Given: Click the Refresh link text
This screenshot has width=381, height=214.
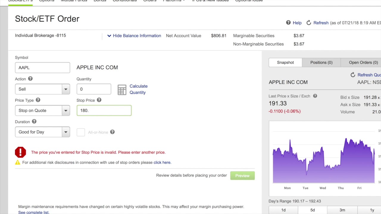Looking at the screenshot, I should tap(321, 23).
